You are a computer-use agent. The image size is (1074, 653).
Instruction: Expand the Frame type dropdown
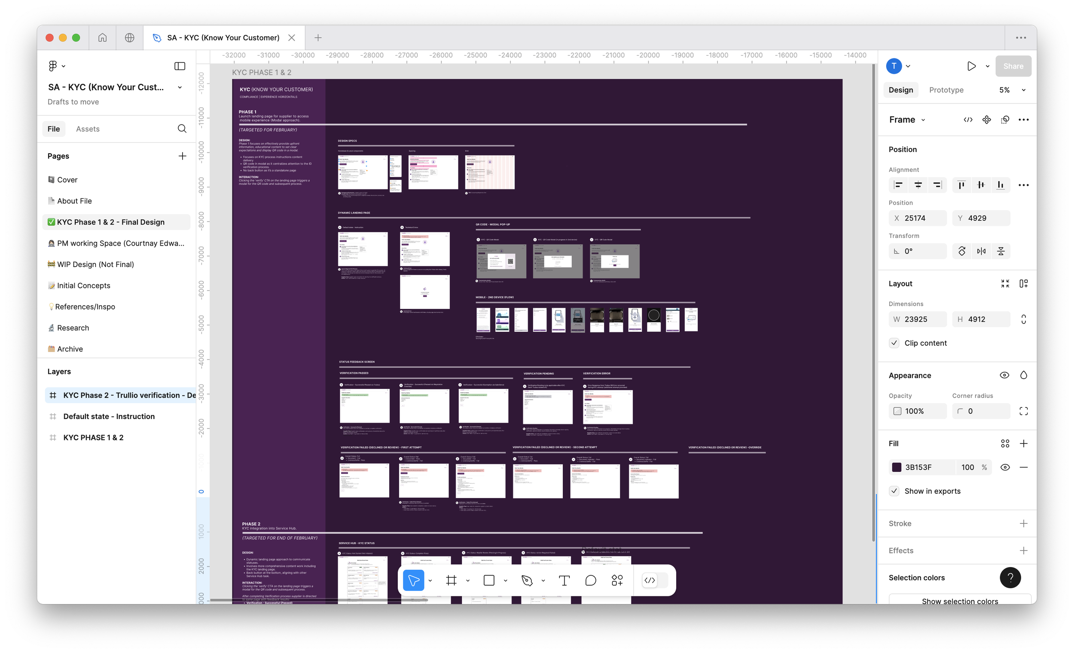923,120
